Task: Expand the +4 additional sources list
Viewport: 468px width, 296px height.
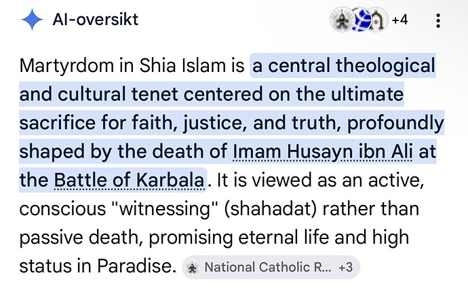Action: coord(399,20)
